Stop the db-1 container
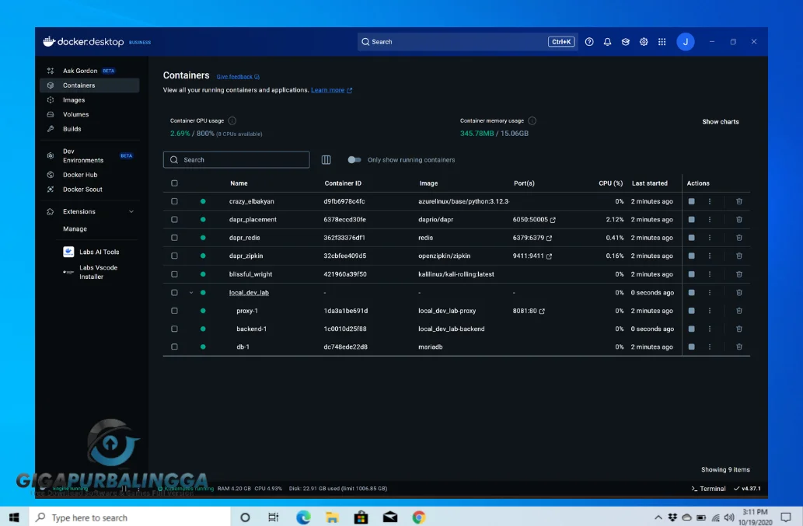The height and width of the screenshot is (526, 803). (691, 347)
